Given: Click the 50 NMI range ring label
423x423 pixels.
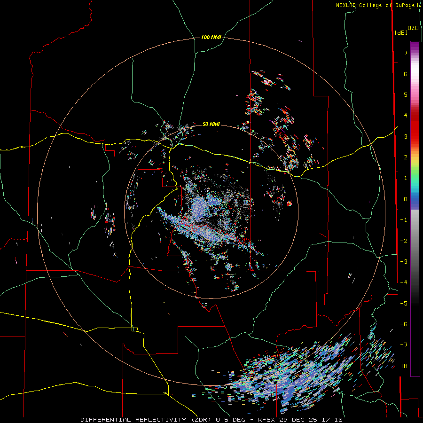Looking at the screenshot, I should tap(211, 124).
